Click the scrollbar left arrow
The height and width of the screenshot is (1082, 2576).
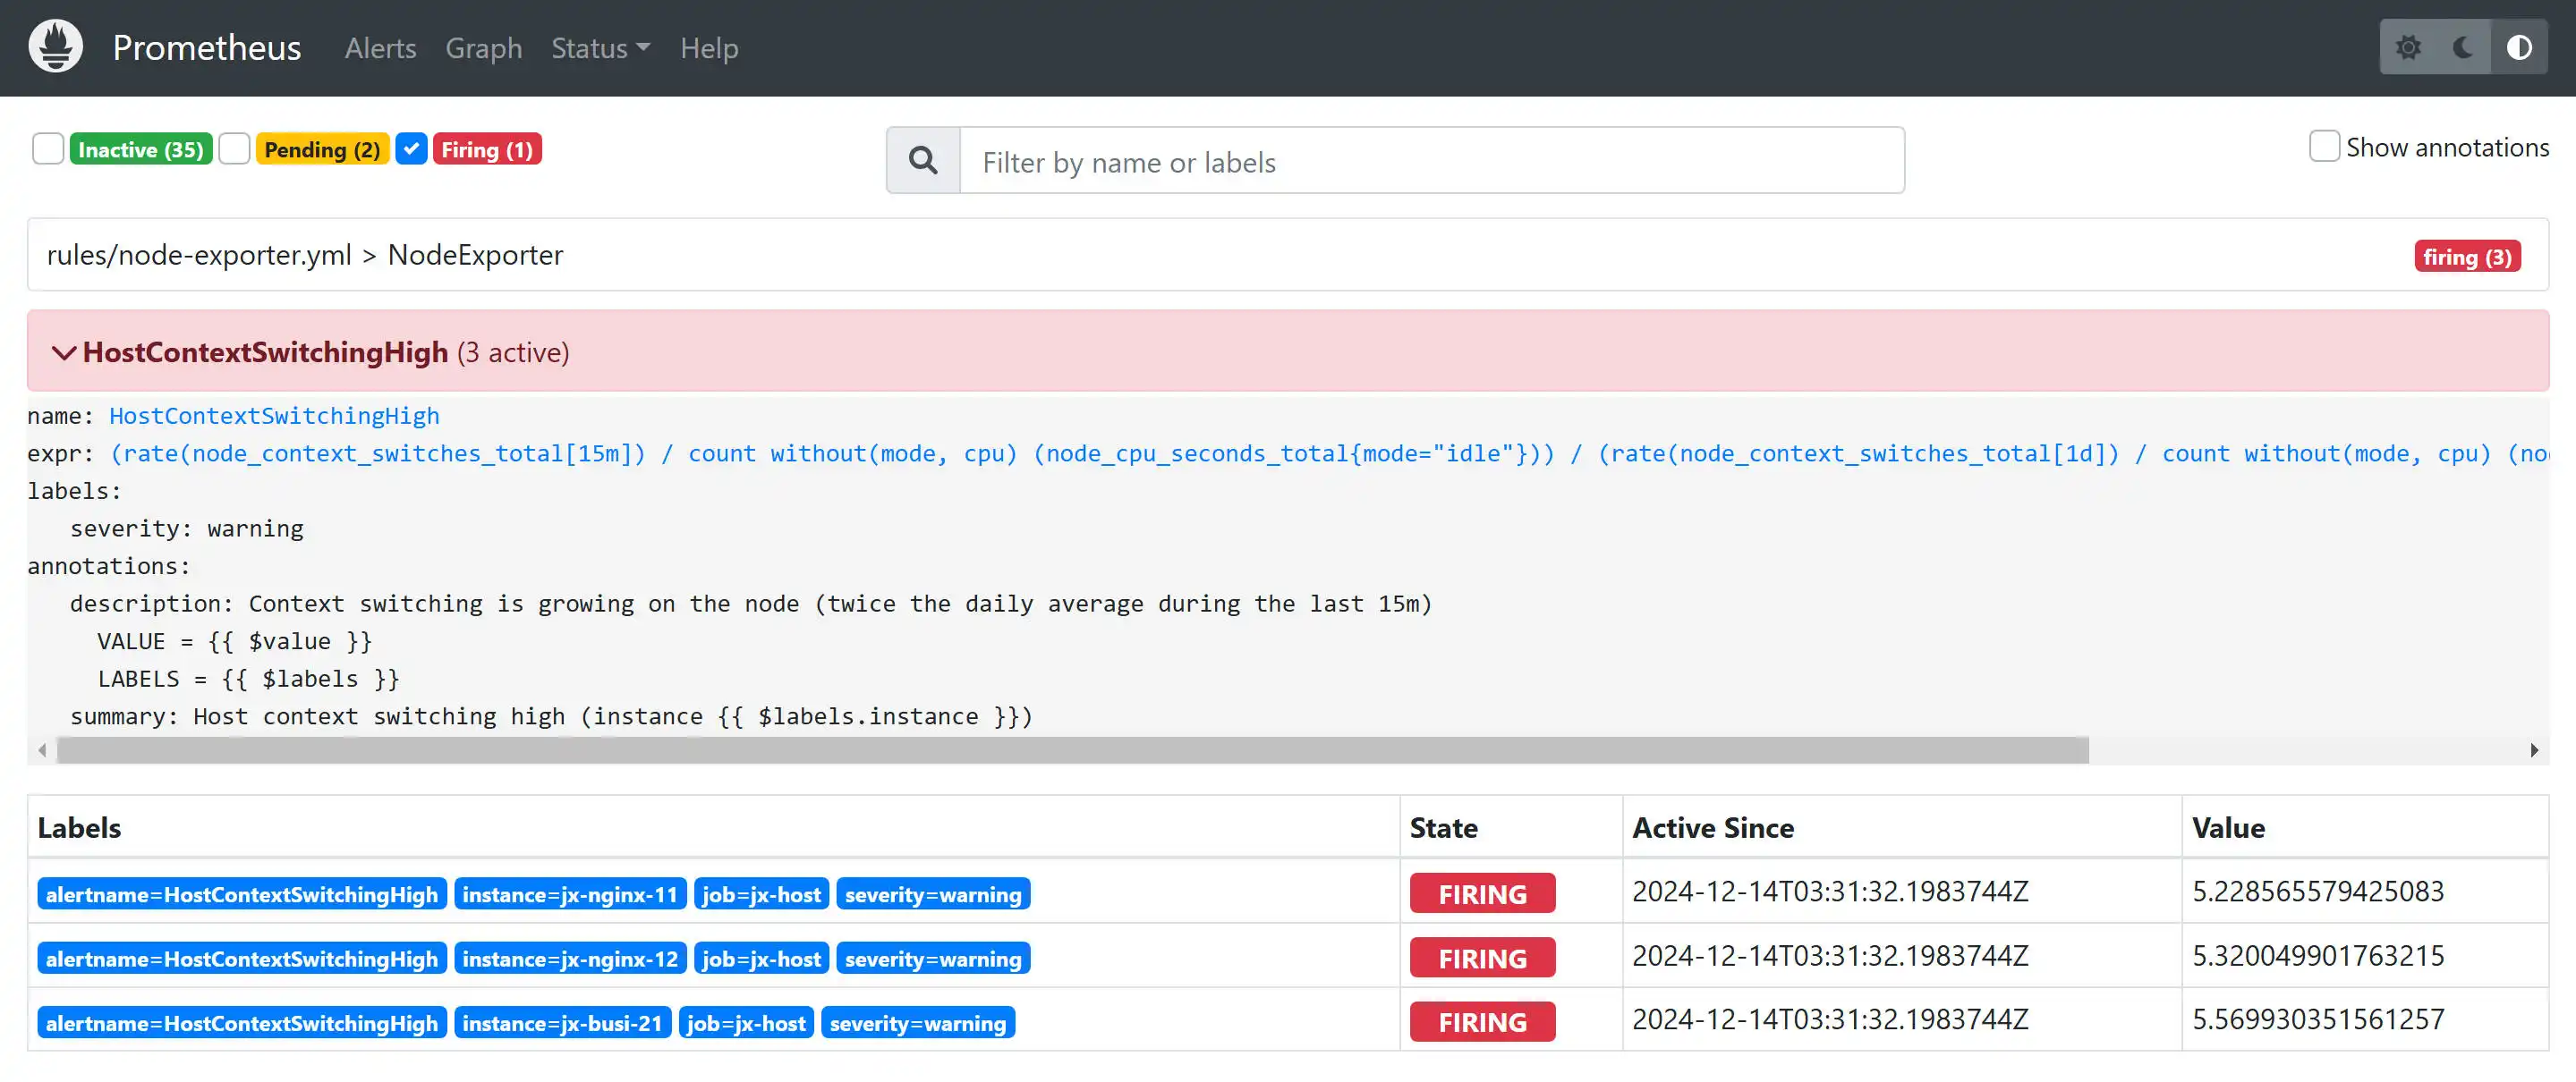[42, 750]
